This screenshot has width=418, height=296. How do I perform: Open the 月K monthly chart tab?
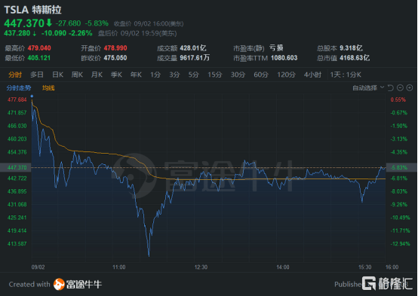[97, 75]
